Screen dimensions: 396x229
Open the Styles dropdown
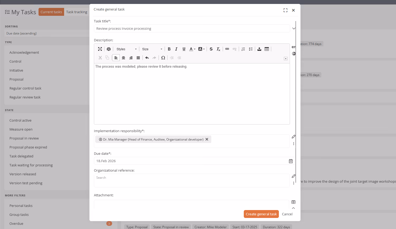click(x=127, y=49)
